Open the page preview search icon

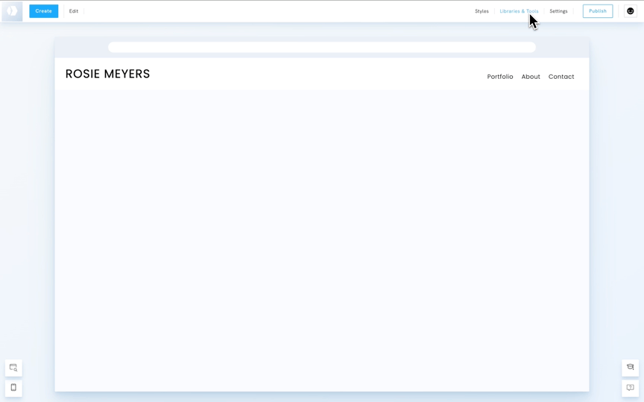pos(13,368)
